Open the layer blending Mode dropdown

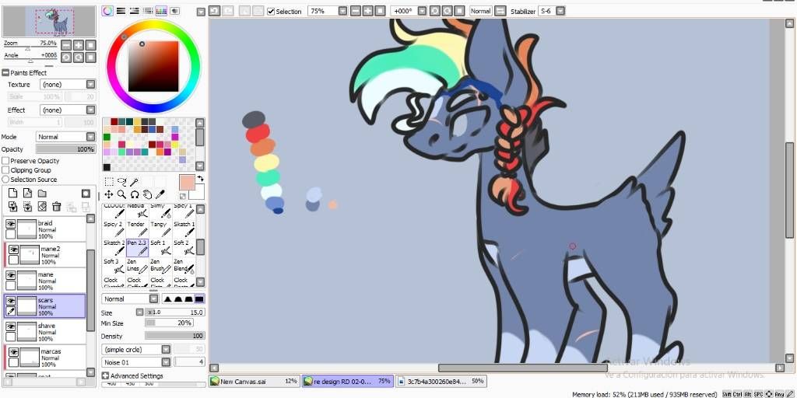point(90,137)
